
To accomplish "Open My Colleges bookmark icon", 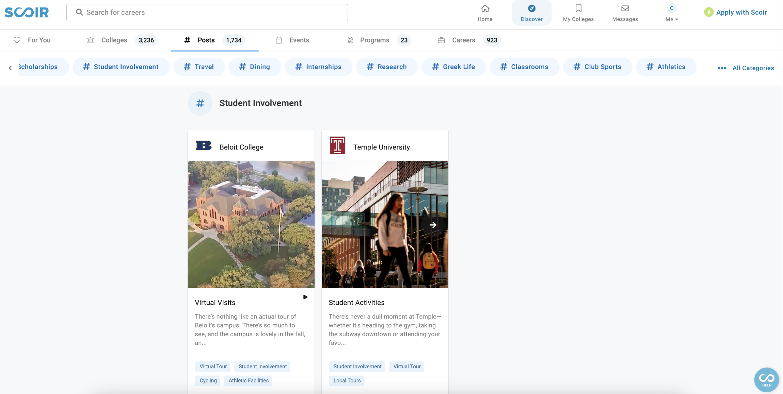I will pyautogui.click(x=578, y=8).
